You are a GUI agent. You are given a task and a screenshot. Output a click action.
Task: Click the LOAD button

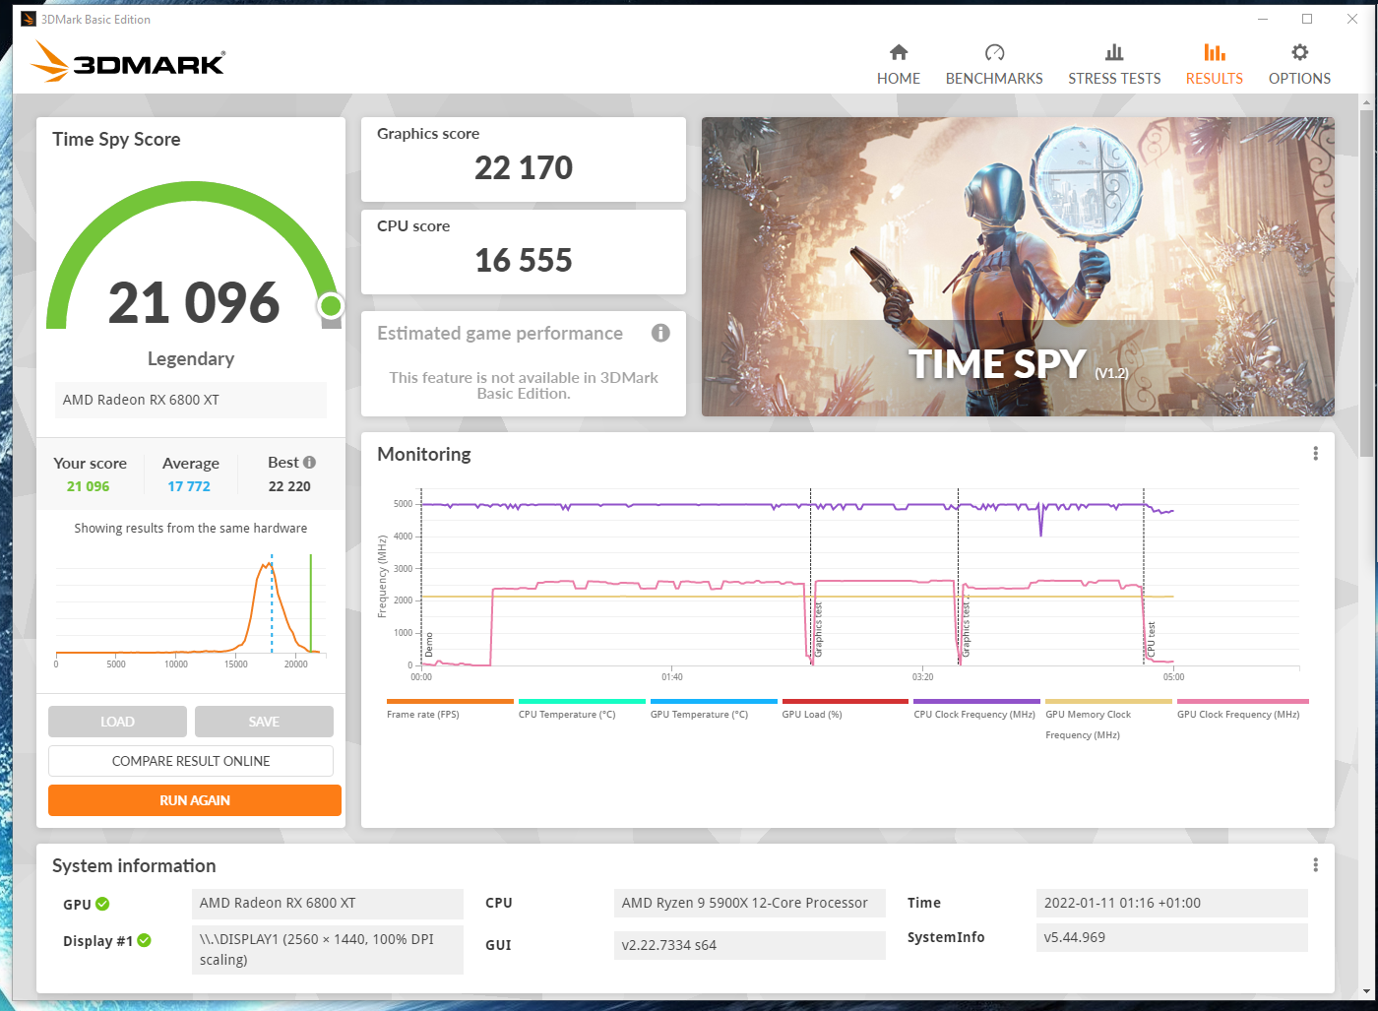point(117,722)
